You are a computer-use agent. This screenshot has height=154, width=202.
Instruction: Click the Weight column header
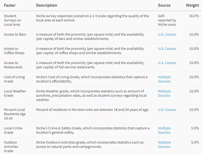pyautogui.click(x=192, y=5)
